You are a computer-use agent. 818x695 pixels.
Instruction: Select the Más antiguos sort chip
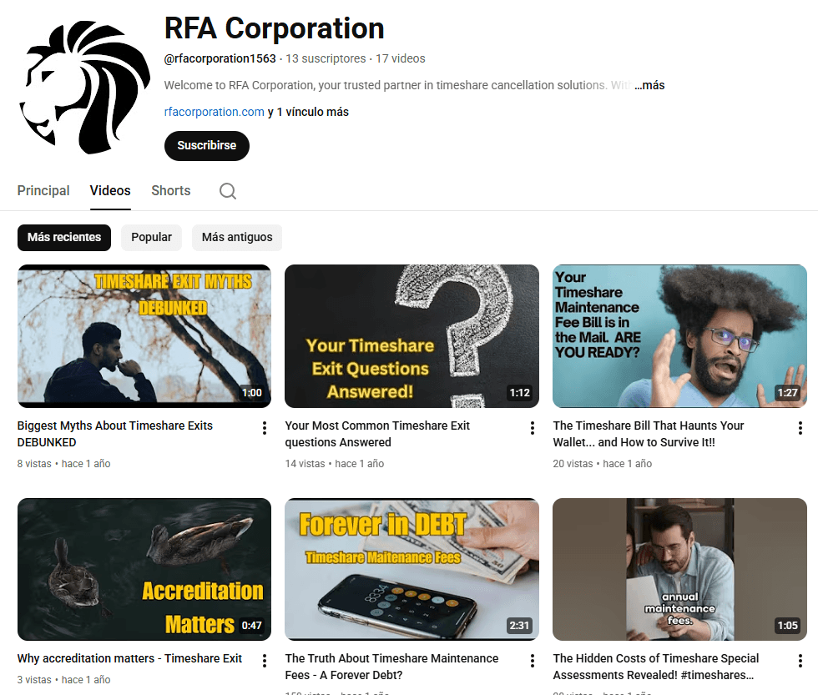pos(237,237)
